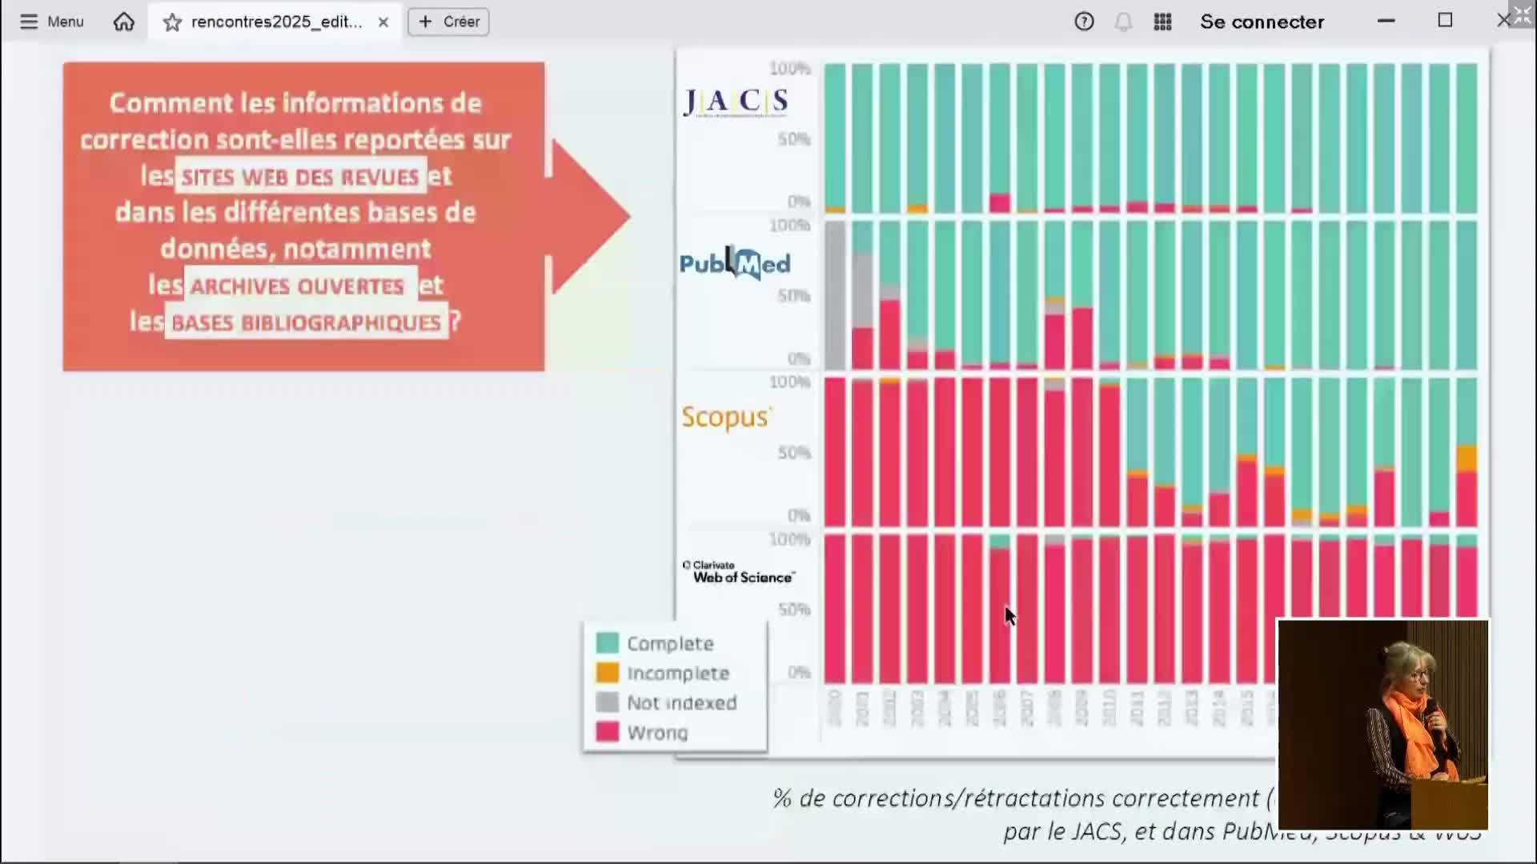
Task: Click the 'SITES WEB DES REVUES' highlighted text
Action: pos(300,177)
